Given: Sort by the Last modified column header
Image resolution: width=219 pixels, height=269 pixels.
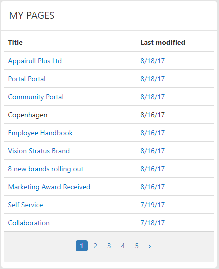Looking at the screenshot, I should 163,42.
